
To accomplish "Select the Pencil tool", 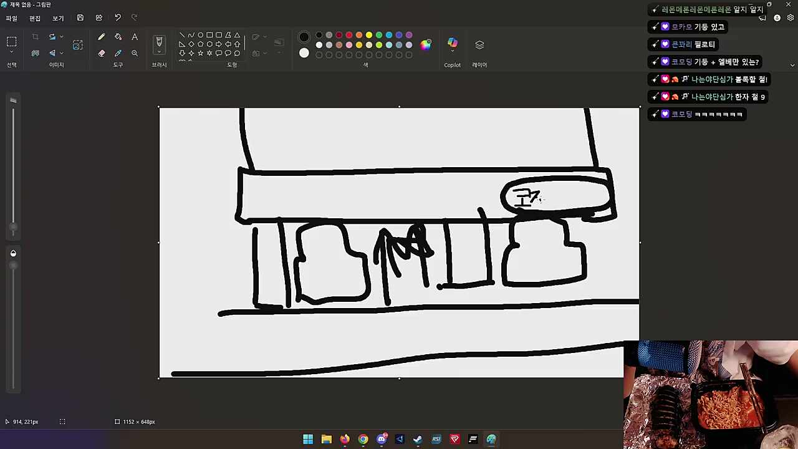I will [x=102, y=37].
